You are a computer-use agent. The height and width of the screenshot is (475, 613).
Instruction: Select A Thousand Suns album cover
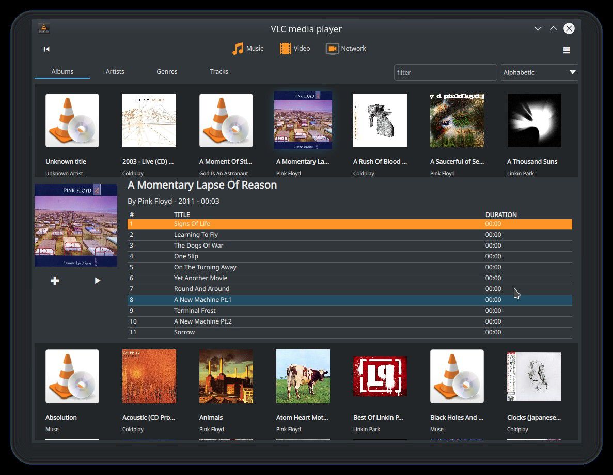[534, 120]
